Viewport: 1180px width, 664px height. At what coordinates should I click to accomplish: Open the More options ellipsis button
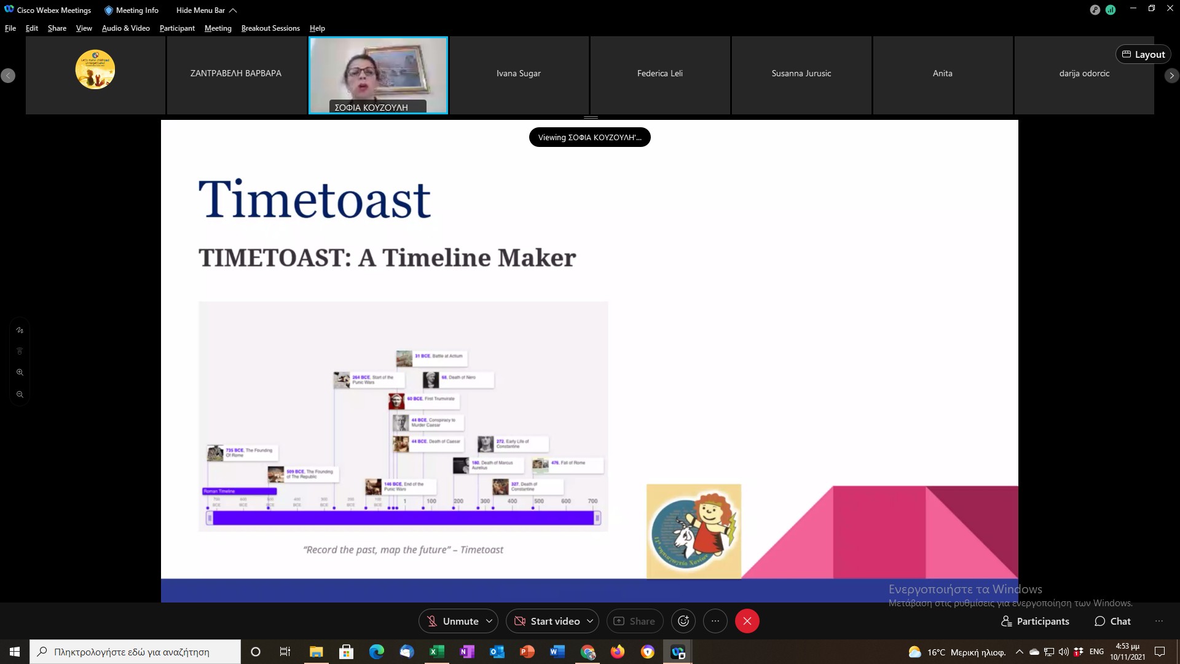click(x=715, y=621)
